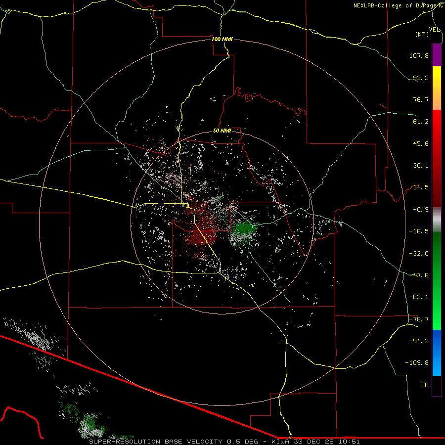Click the -109.8 velocity scale value
Screen dimensions: 445x445
[x=417, y=363]
